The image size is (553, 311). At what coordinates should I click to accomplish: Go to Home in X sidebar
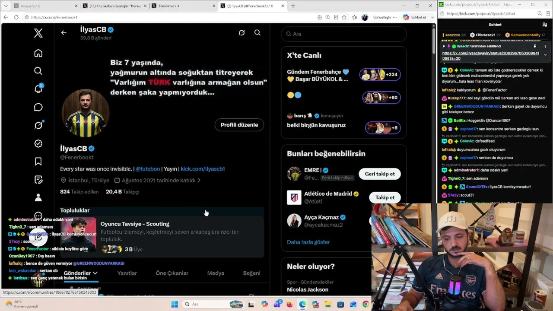point(38,53)
